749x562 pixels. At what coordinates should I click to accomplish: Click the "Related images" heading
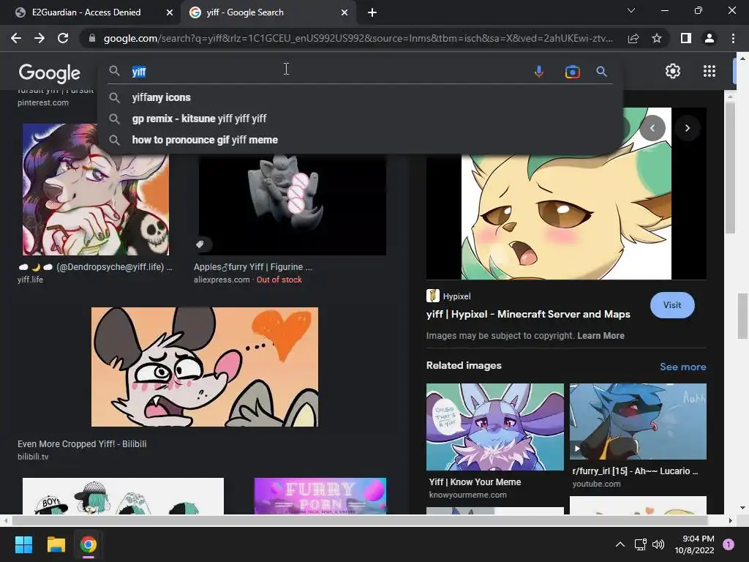point(464,365)
